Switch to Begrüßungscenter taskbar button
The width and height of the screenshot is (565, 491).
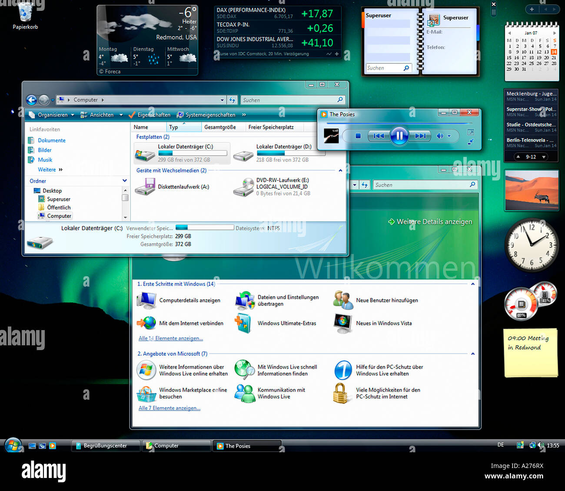click(x=106, y=446)
